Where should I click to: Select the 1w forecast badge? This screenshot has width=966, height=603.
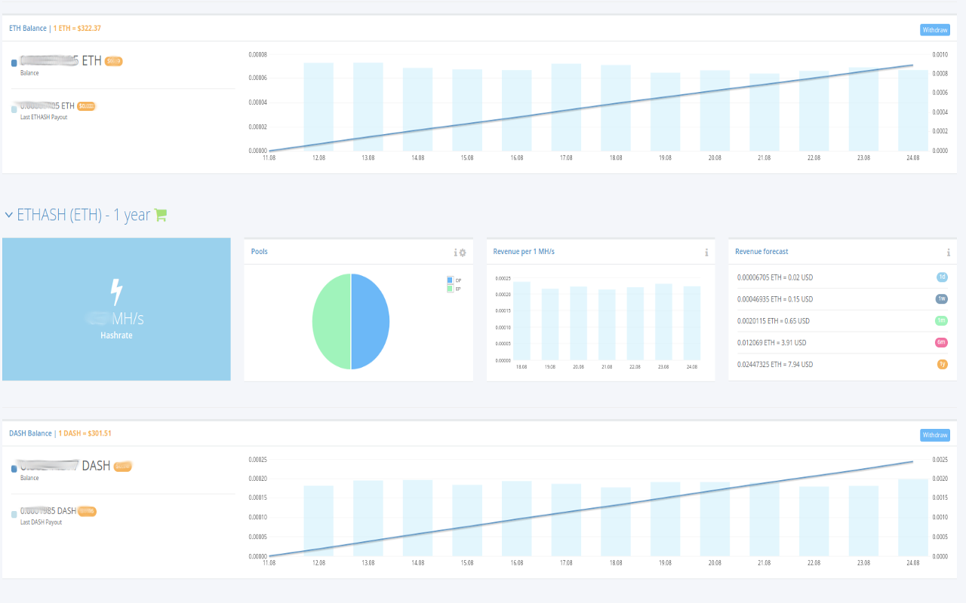pos(942,298)
